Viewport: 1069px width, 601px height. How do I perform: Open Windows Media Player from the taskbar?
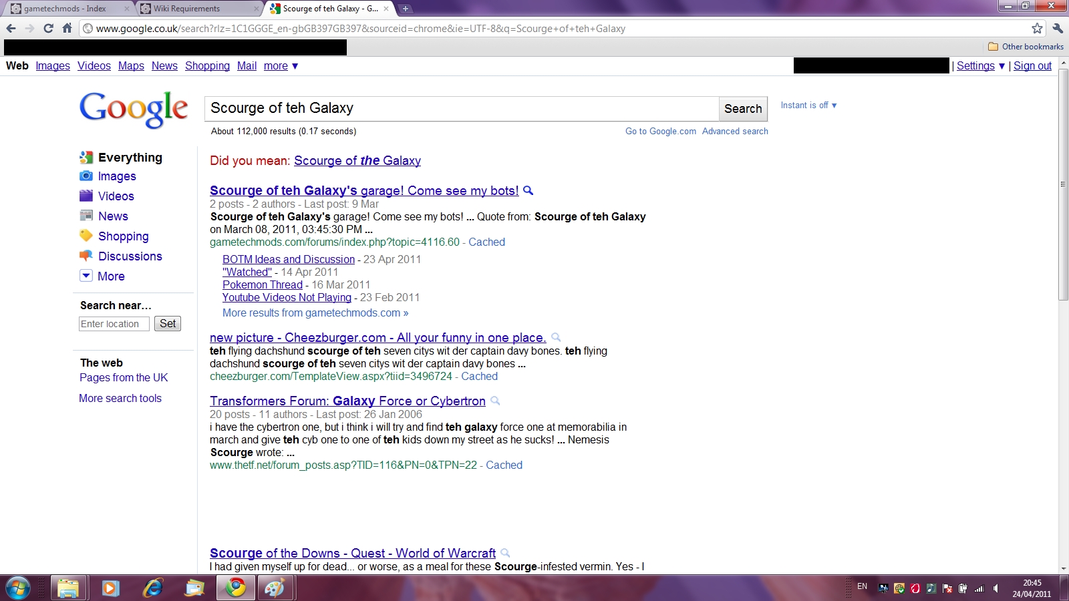[110, 588]
